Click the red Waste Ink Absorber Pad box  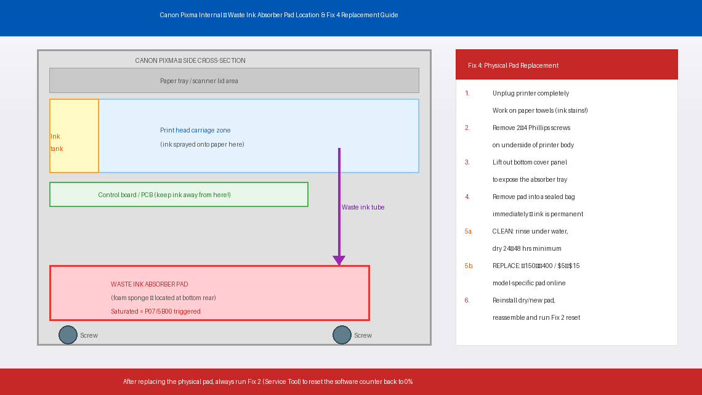pyautogui.click(x=209, y=293)
